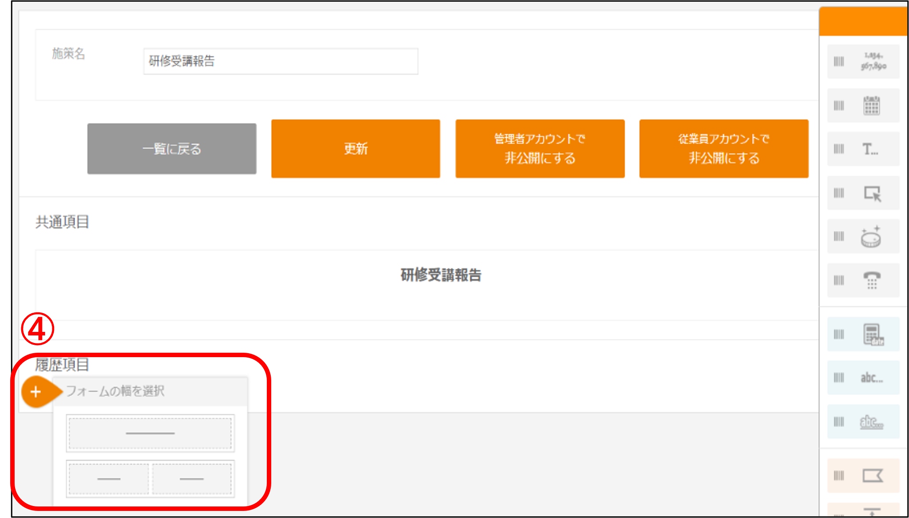Select the selection-box cursor component icon

tap(872, 193)
